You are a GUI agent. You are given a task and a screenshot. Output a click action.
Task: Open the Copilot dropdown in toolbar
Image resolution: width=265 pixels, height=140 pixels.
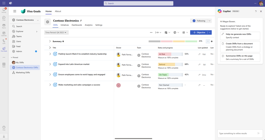176,32
